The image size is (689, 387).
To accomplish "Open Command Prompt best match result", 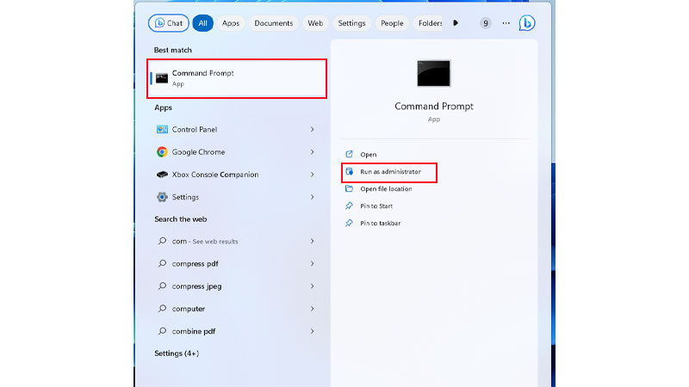I will click(x=237, y=78).
